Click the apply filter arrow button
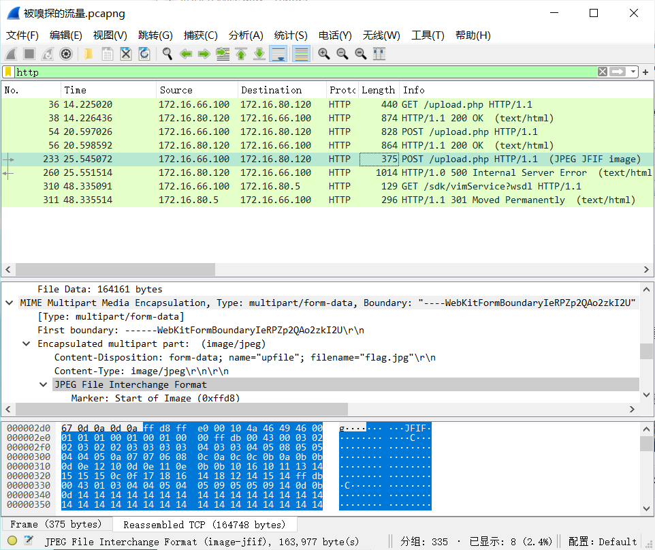Screen dimensions: 655x550 (x=618, y=72)
